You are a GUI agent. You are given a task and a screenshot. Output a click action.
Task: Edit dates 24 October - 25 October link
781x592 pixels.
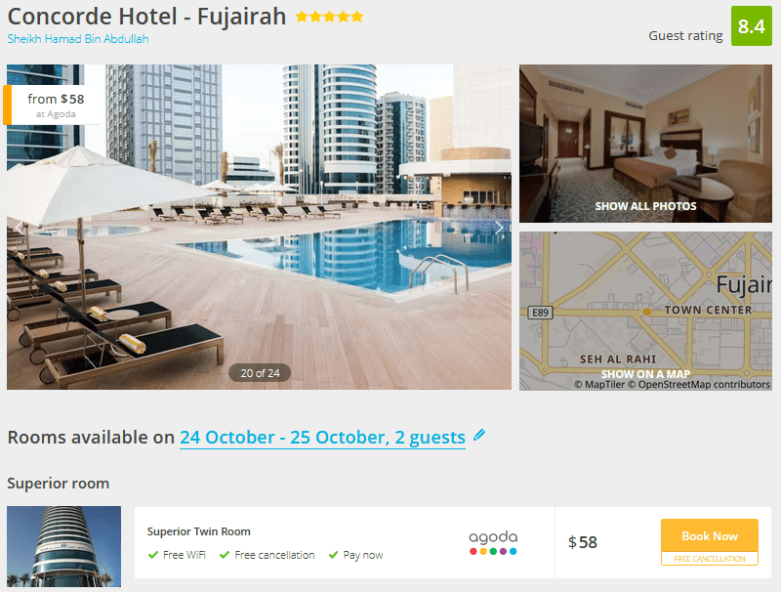322,438
